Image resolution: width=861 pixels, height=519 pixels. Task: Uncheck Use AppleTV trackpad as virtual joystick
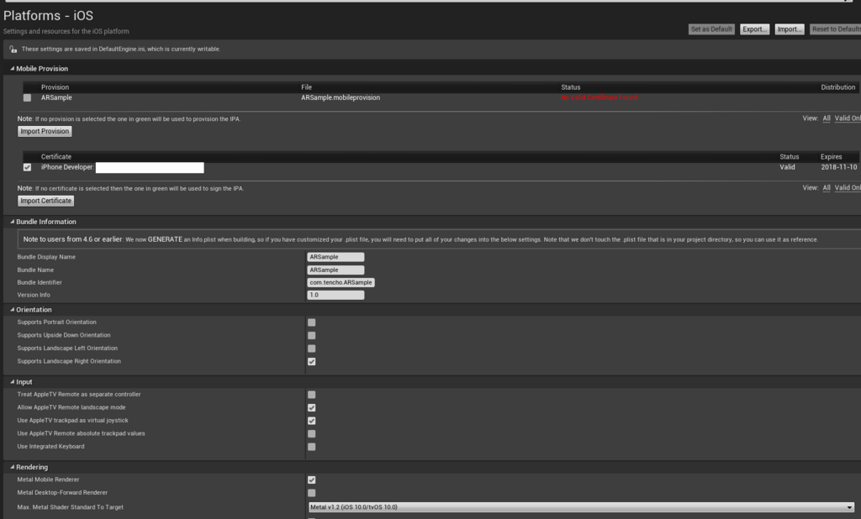click(x=311, y=421)
